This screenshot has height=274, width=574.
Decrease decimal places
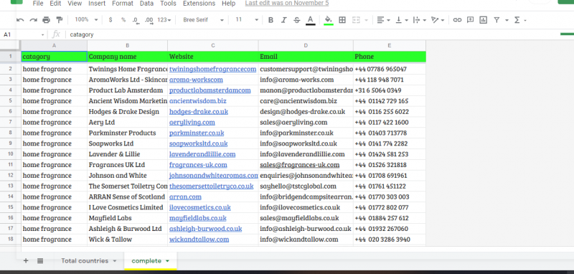136,20
